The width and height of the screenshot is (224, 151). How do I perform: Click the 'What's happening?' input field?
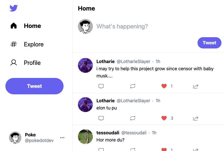[x=122, y=26]
